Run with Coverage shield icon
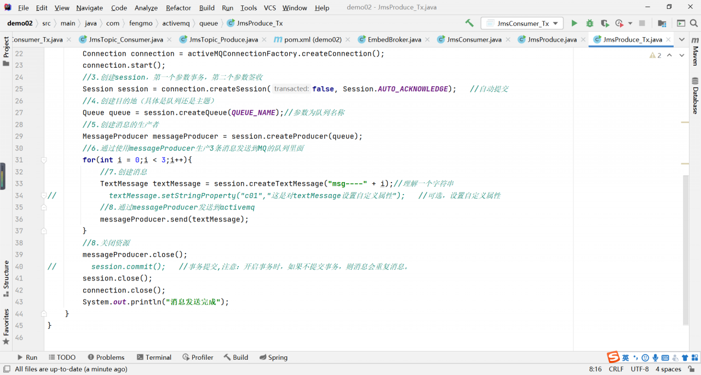This screenshot has height=375, width=701. coord(605,24)
